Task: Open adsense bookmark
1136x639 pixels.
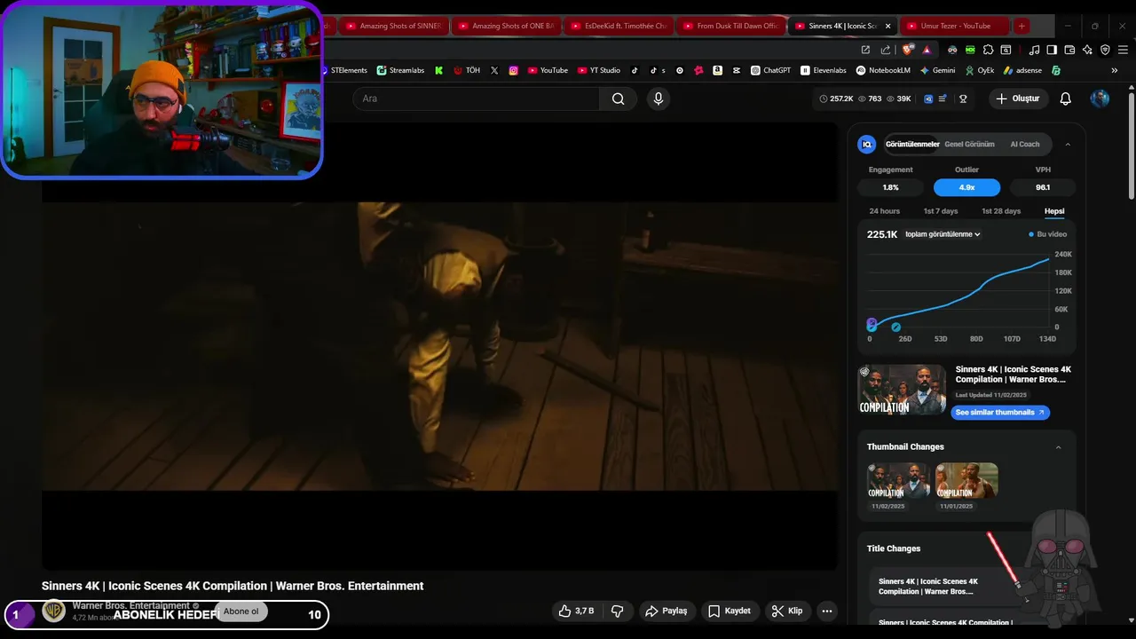Action: (x=1023, y=70)
